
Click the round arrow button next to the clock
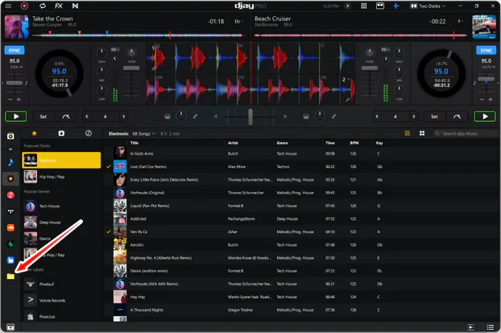[x=347, y=6]
